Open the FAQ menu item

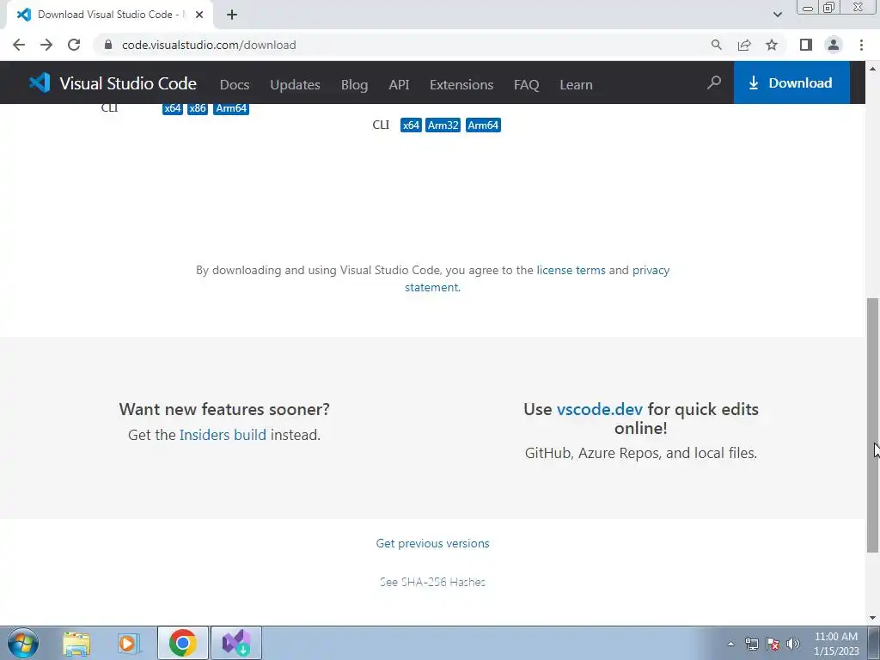[x=527, y=85]
